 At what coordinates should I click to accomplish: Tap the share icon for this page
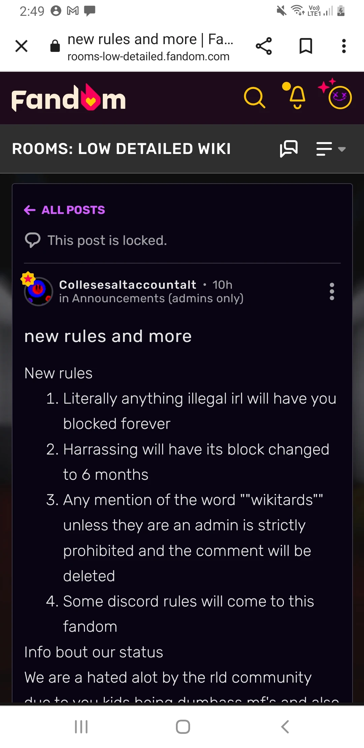(x=264, y=46)
